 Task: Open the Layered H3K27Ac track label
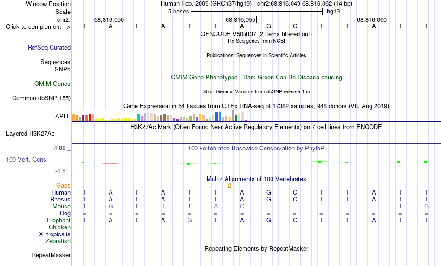point(30,134)
